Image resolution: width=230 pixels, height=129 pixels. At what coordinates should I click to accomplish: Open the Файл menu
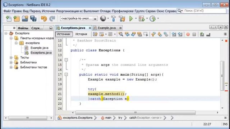[x=7, y=11]
